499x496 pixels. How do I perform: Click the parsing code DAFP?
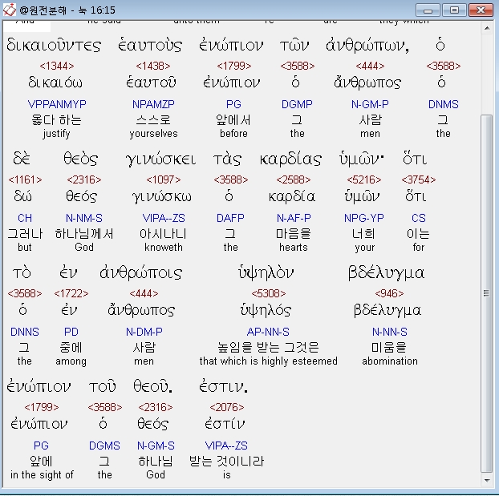[x=230, y=218]
